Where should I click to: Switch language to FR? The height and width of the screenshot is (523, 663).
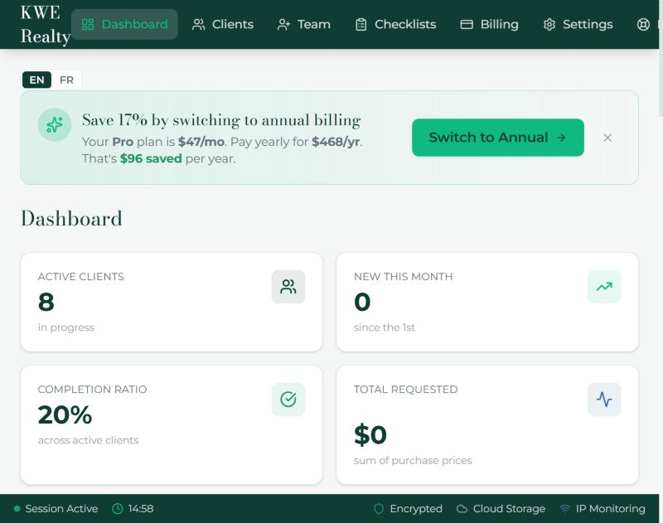pos(66,80)
